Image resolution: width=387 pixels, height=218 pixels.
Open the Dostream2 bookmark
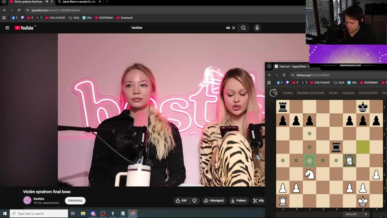124,18
